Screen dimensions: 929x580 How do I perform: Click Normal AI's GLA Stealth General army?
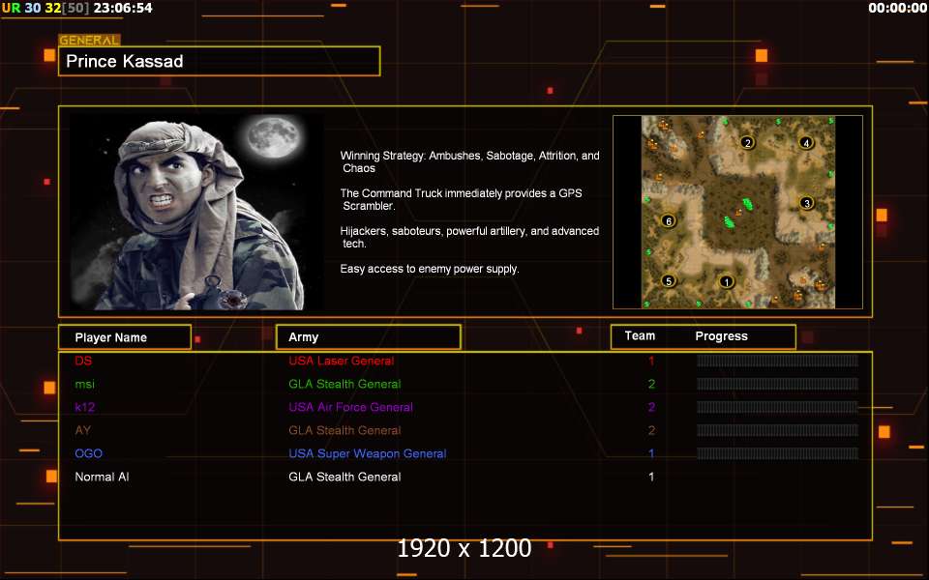point(345,477)
